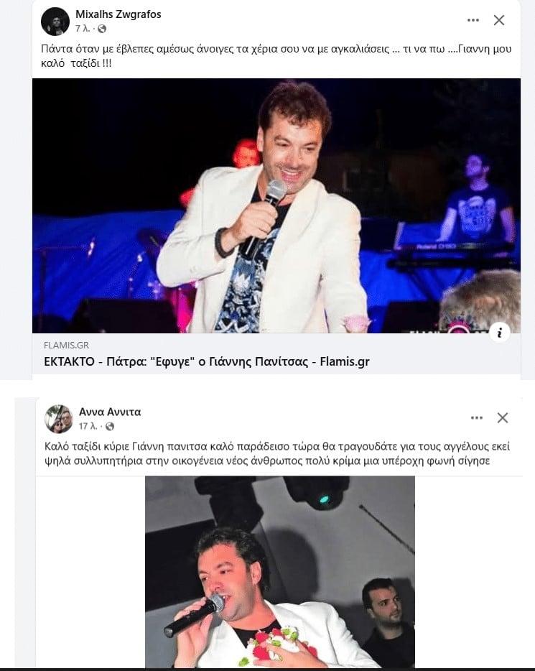Open Mixalhs Zwgrafos profile picture

coord(55,22)
